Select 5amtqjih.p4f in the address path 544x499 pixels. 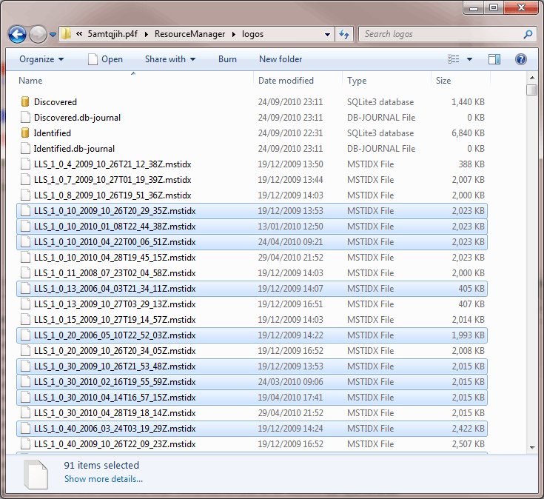(x=113, y=34)
